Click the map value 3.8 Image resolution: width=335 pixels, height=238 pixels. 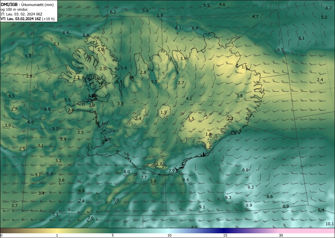click(x=240, y=96)
